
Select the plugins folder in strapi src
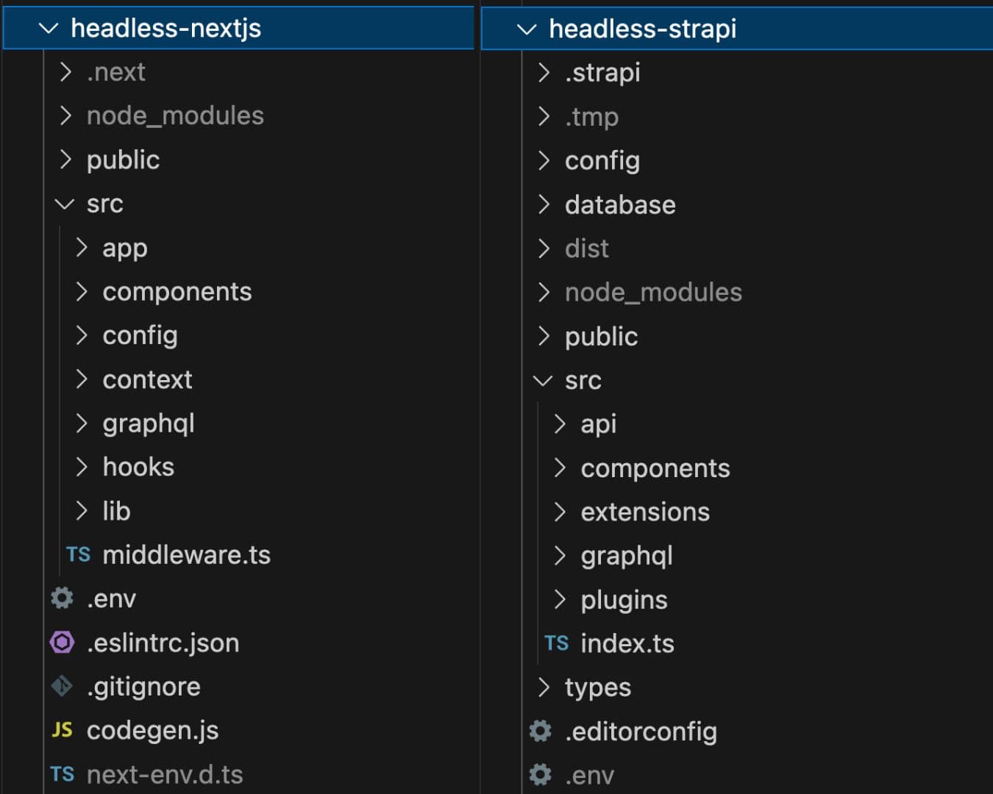click(x=624, y=600)
